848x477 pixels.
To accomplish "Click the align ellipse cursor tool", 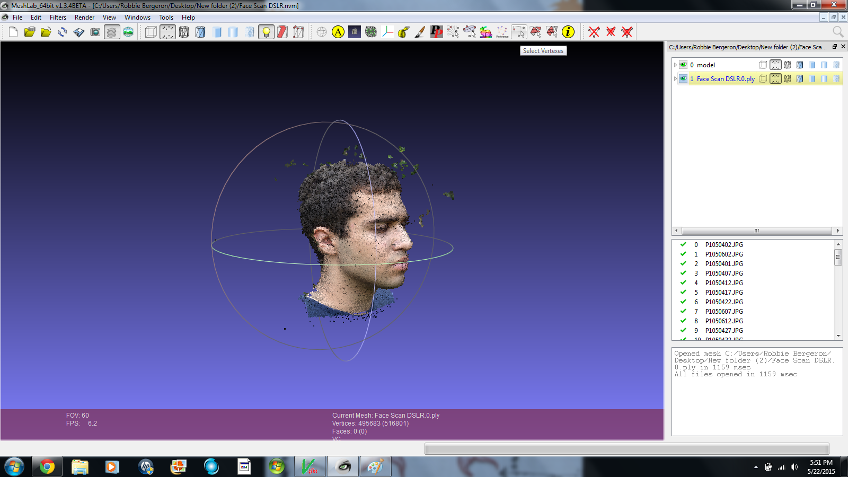I will click(470, 32).
